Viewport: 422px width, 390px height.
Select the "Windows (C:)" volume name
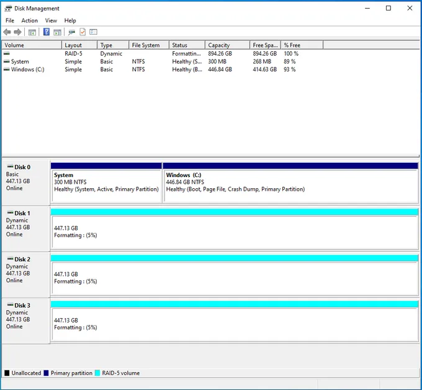pos(28,69)
